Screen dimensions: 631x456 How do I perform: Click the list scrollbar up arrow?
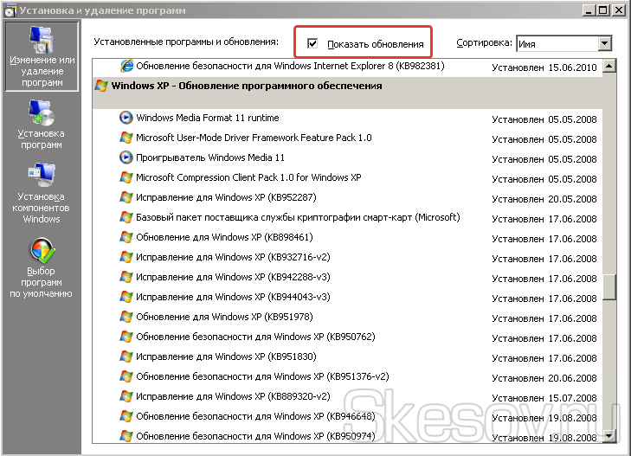609,66
